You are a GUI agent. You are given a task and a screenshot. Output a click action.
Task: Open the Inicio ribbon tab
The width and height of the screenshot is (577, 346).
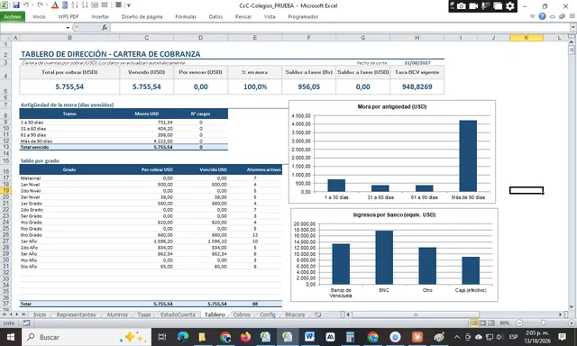(39, 16)
